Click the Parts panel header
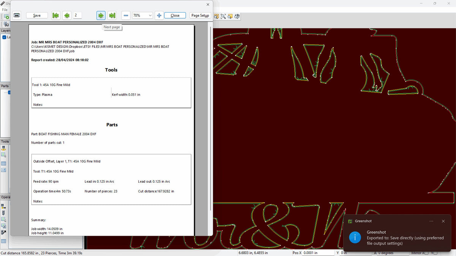This screenshot has height=256, width=456. click(5, 86)
